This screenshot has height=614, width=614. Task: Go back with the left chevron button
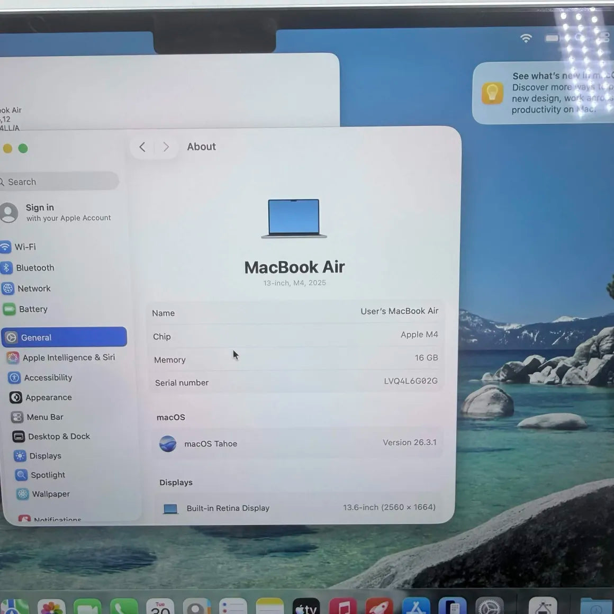click(x=142, y=147)
